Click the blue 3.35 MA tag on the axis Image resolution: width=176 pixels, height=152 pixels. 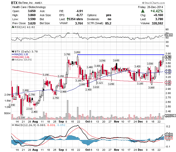coord(168,71)
